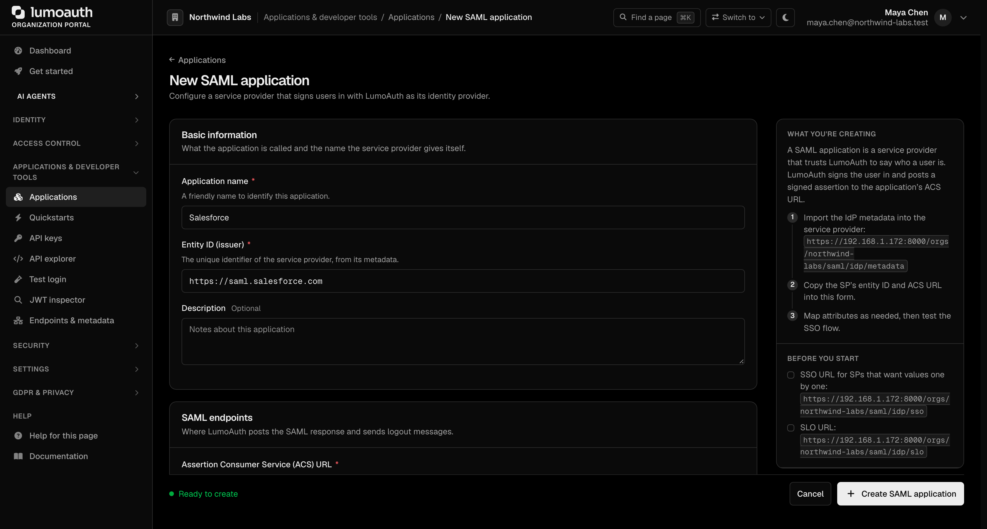Open the user account menu chevron
Image resolution: width=987 pixels, height=529 pixels.
[963, 18]
